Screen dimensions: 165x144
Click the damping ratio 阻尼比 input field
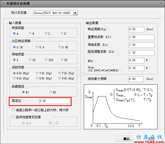pyautogui.click(x=54, y=101)
